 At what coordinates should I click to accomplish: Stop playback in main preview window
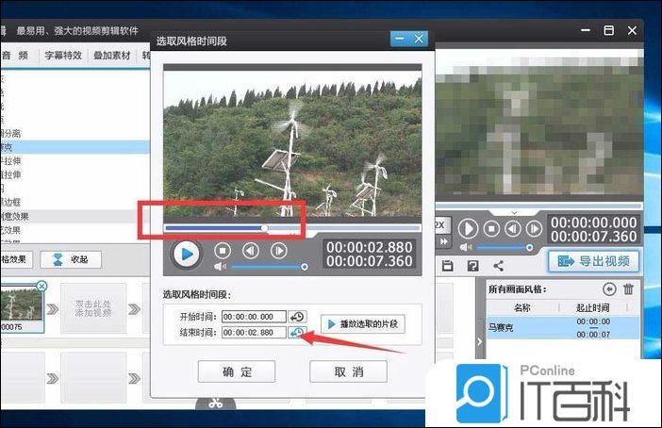point(491,229)
